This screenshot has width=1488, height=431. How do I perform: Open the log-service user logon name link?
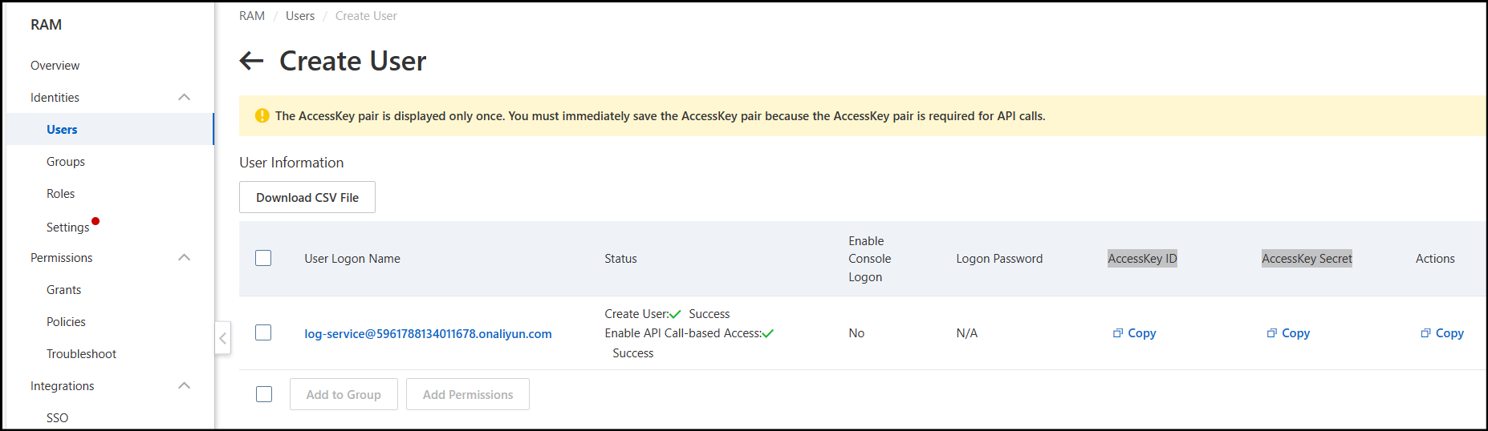click(428, 334)
